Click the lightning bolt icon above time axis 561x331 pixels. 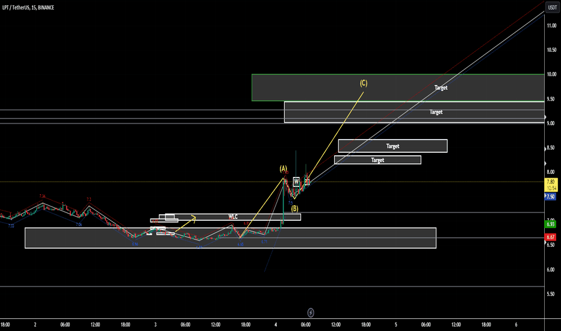(311, 313)
